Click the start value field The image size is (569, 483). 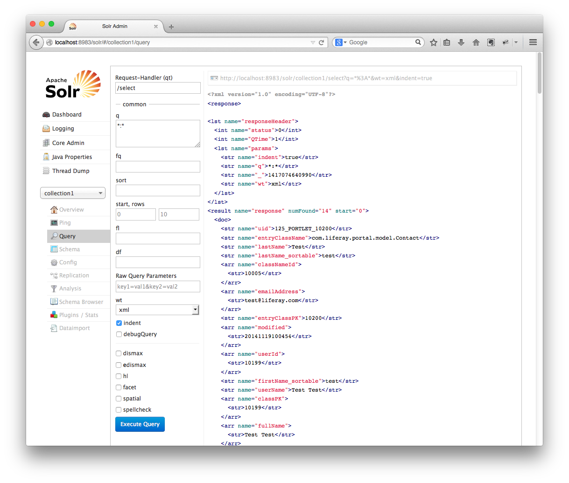pos(135,214)
